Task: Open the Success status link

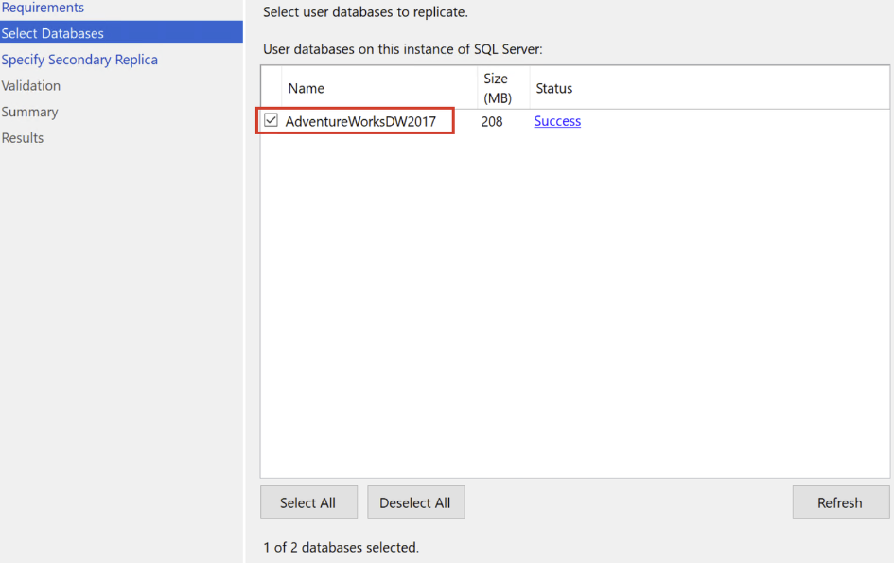Action: [x=557, y=121]
